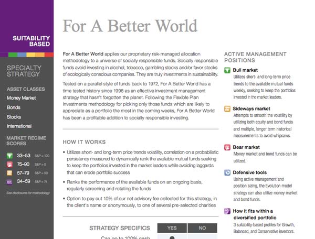
Task: Click the red Bear market icon
Action: pyautogui.click(x=227, y=147)
